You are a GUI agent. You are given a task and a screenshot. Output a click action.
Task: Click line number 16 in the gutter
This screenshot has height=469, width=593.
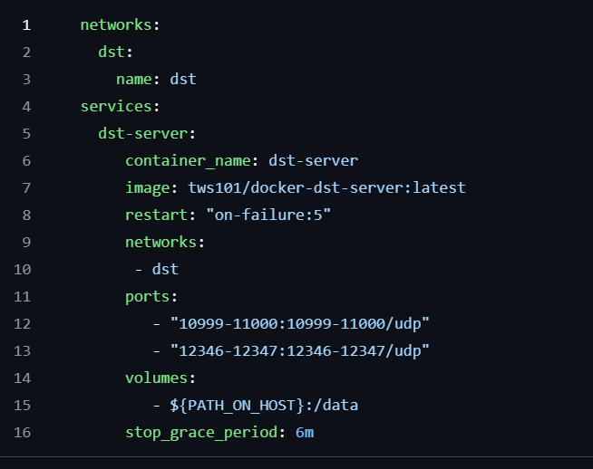click(x=23, y=432)
